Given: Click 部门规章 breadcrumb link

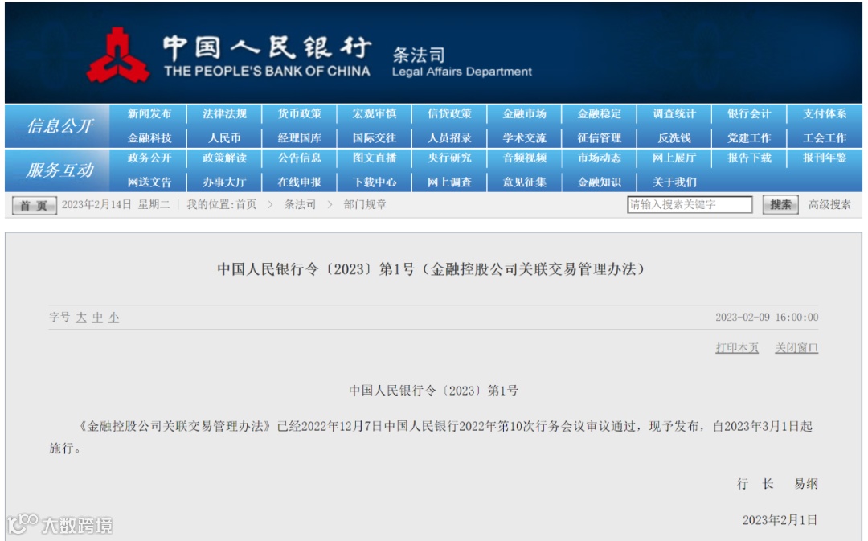Looking at the screenshot, I should pyautogui.click(x=365, y=205).
